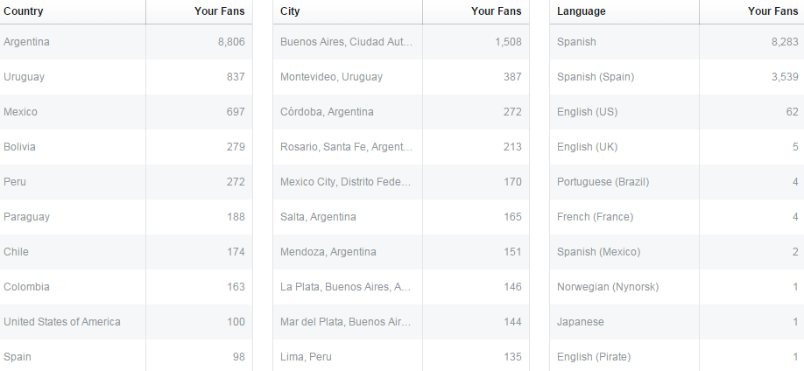Viewport: 804px width, 371px height.
Task: Select the Argentina country row
Action: tap(126, 42)
